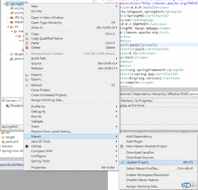Choose Close Unrelated Projects
198x190 pixels.
pyautogui.click(x=71, y=95)
